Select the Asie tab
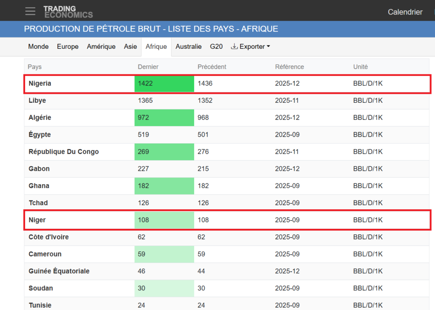Screen dimensions: 435x310 point(130,47)
